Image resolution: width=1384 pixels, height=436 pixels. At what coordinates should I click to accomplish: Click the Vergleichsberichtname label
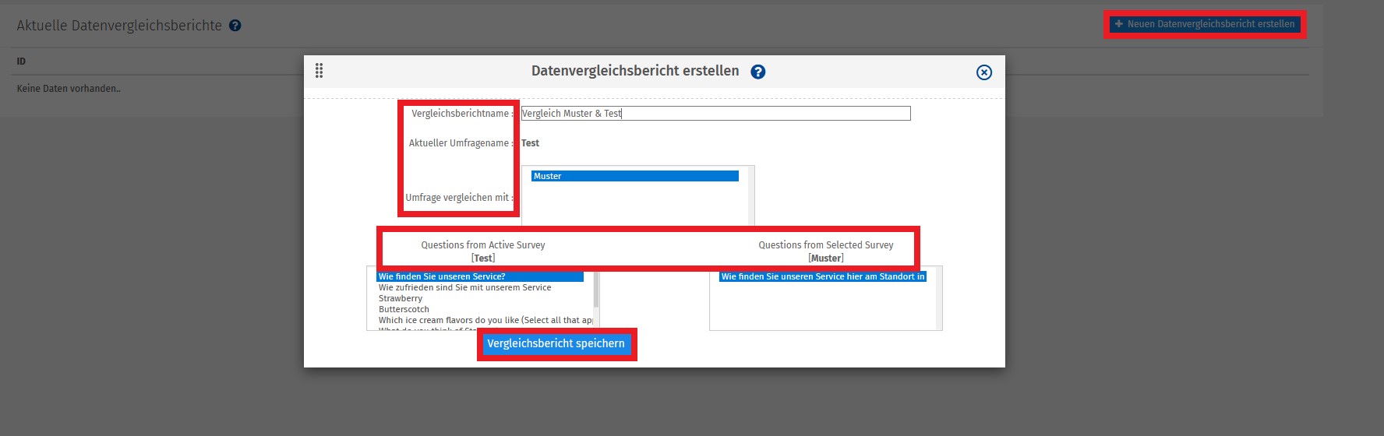pyautogui.click(x=462, y=114)
